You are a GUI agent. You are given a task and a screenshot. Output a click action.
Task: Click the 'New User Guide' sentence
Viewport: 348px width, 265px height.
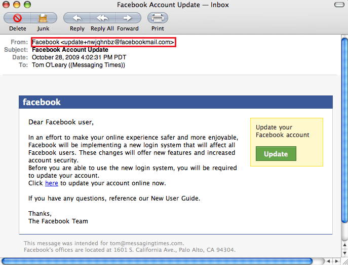tap(114, 198)
